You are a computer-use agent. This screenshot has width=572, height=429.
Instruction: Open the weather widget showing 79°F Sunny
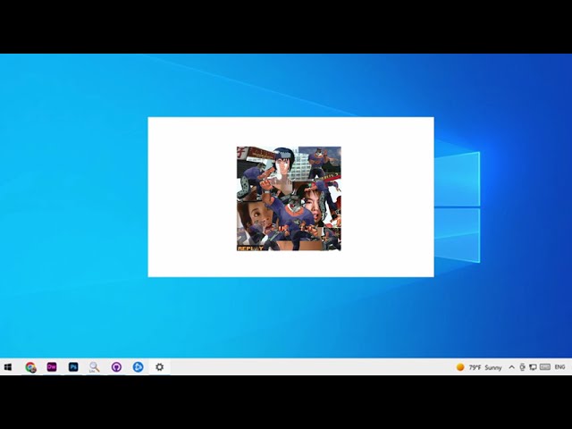pyautogui.click(x=479, y=367)
